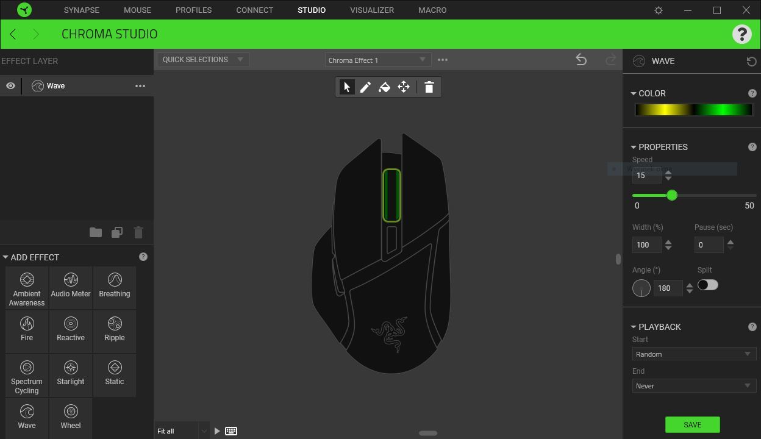
Task: Open Playback section help
Action: click(x=752, y=327)
